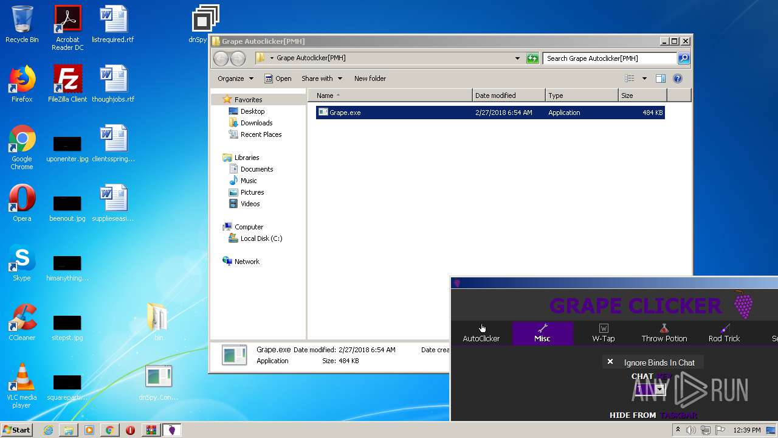Viewport: 778px width, 438px height.
Task: Click the grape icon in Grape Clicker title bar
Action: (x=457, y=283)
